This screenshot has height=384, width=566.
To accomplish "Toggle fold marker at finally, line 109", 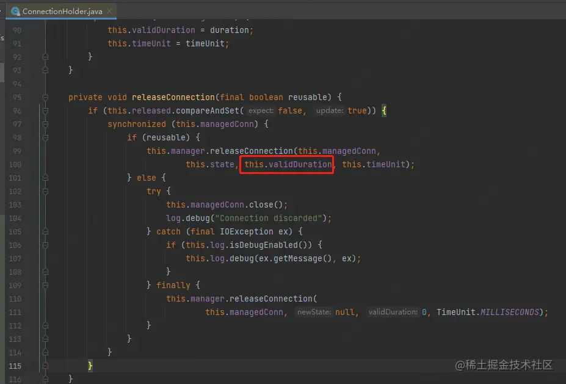I will pyautogui.click(x=45, y=286).
